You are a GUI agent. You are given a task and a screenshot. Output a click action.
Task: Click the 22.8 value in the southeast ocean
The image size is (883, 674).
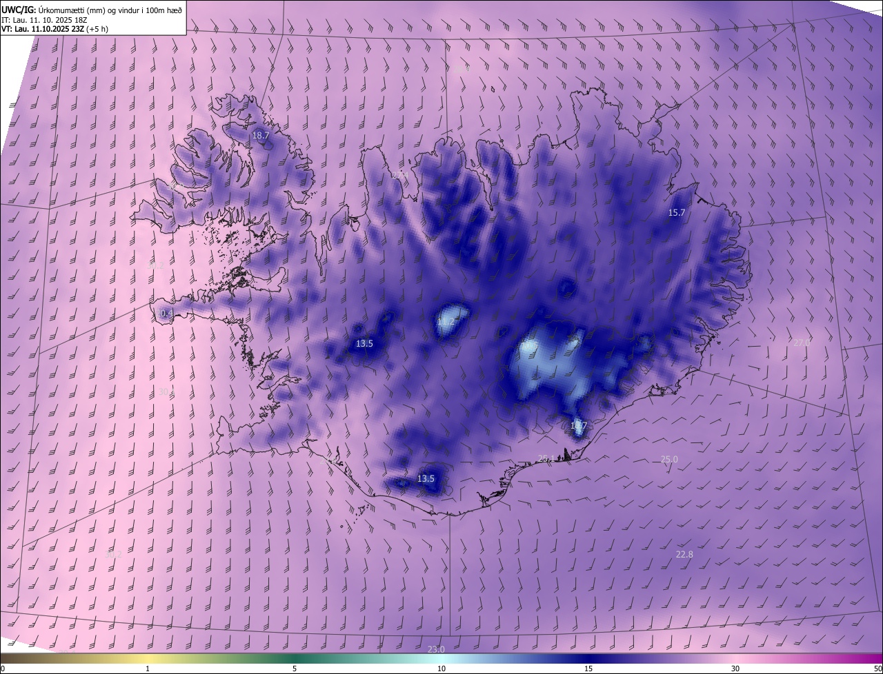[x=684, y=555]
